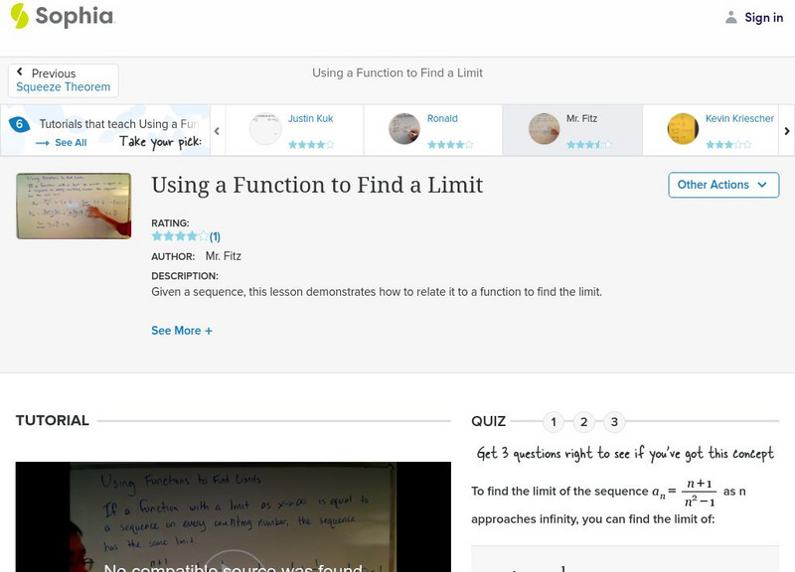Select Mr. Fitz's avatar in the tutor strip
795x572 pixels.
543,128
